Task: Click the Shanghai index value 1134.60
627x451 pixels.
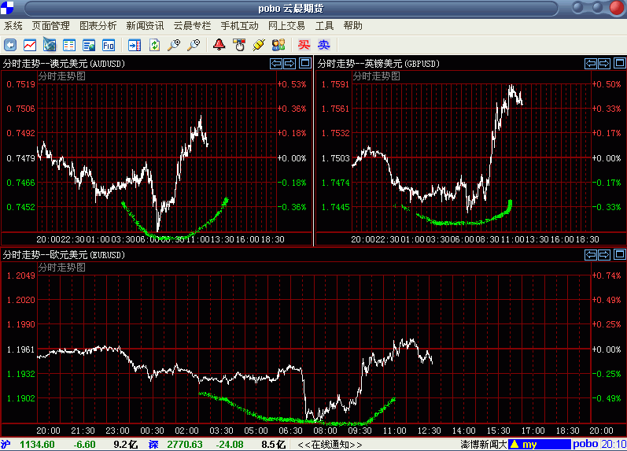Action: [37, 445]
